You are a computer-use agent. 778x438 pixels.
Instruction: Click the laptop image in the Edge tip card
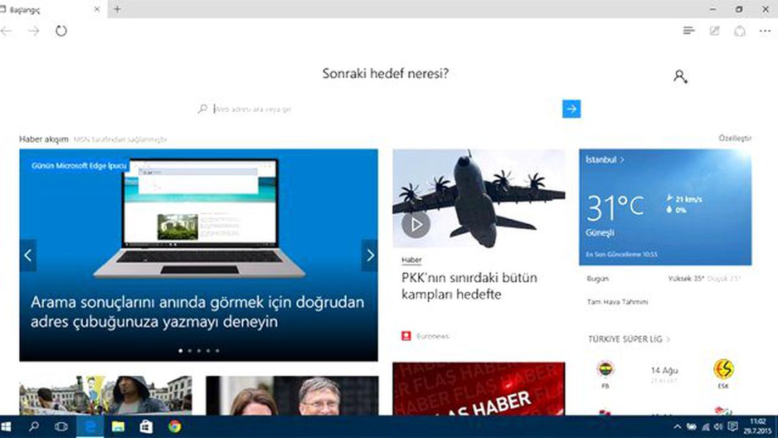click(x=199, y=217)
